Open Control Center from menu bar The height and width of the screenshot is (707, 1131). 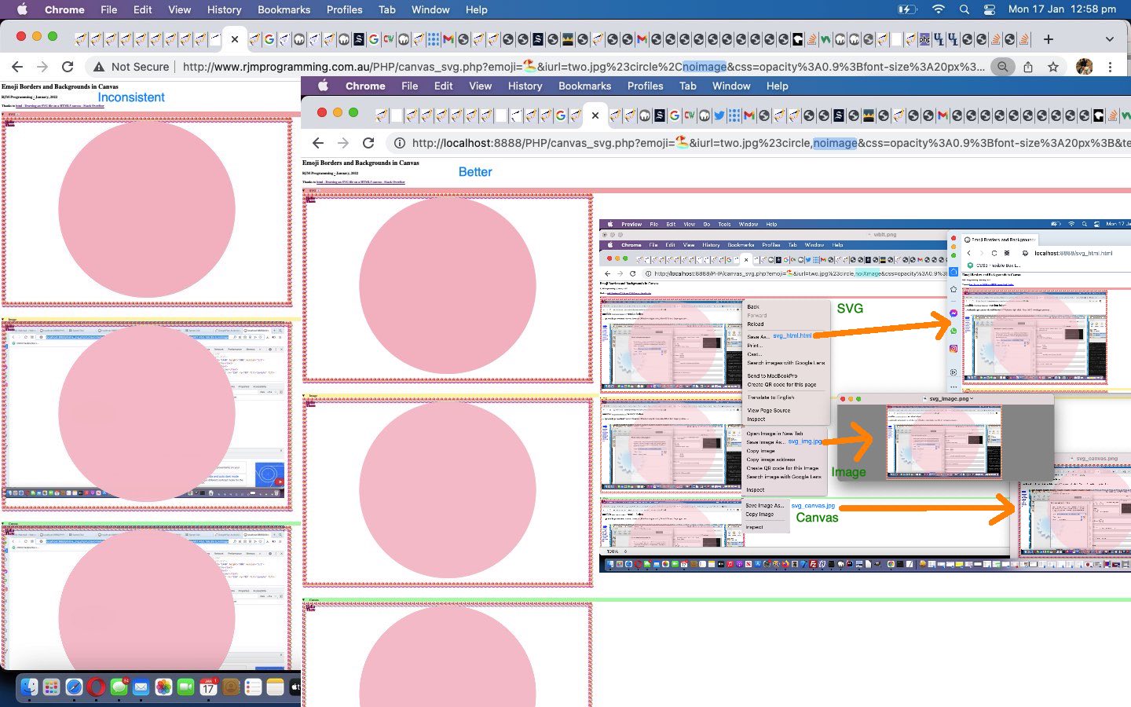989,9
